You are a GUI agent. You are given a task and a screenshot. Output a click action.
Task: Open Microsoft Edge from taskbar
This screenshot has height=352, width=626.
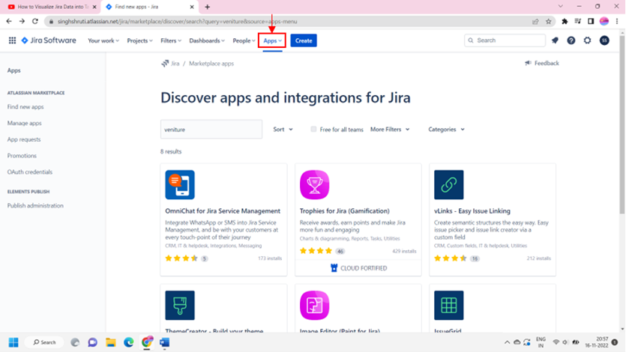(x=128, y=342)
